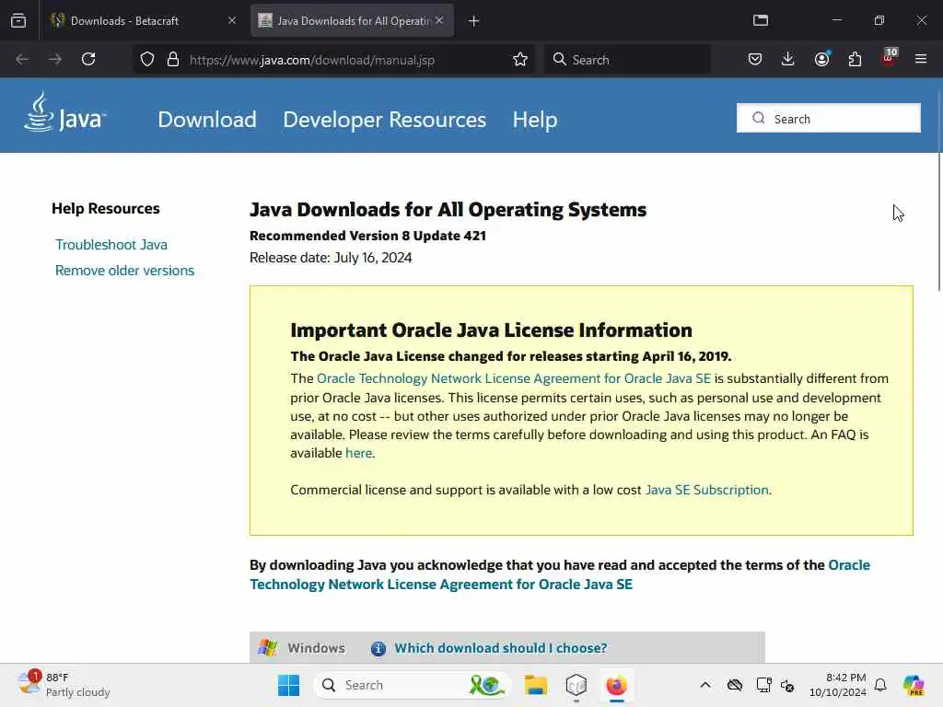Click the blue info icon beside Windows
Screen dimensions: 943x707
click(378, 649)
